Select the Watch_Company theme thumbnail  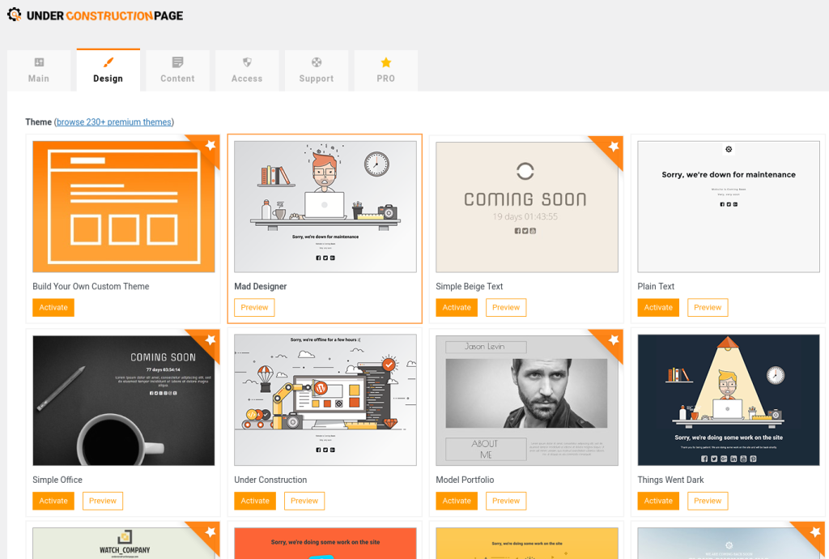click(x=124, y=543)
